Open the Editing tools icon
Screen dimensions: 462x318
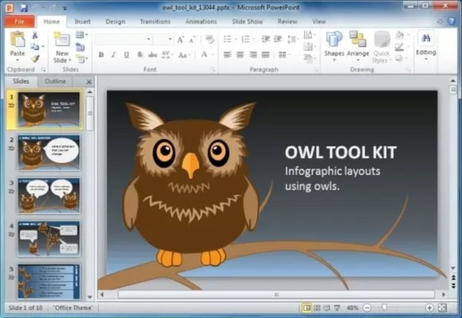(x=426, y=42)
